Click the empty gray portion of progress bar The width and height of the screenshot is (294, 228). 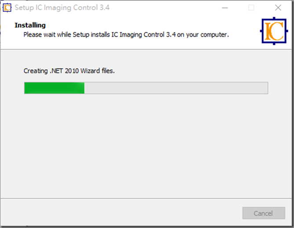coord(176,88)
